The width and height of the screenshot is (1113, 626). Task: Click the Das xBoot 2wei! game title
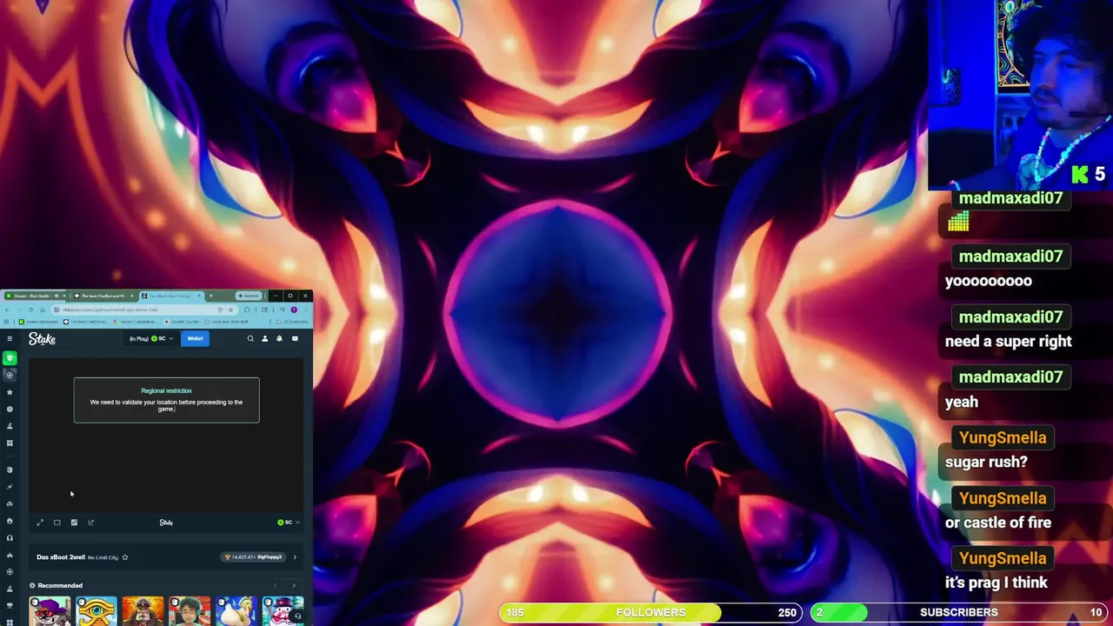pyautogui.click(x=61, y=557)
